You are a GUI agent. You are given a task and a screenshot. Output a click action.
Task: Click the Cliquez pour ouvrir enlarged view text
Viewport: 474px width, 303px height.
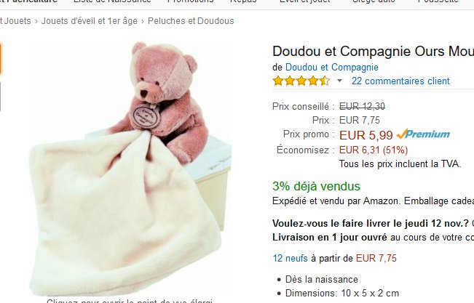[x=130, y=301]
